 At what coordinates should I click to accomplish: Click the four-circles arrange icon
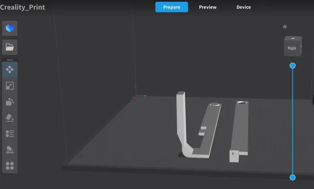click(x=9, y=166)
